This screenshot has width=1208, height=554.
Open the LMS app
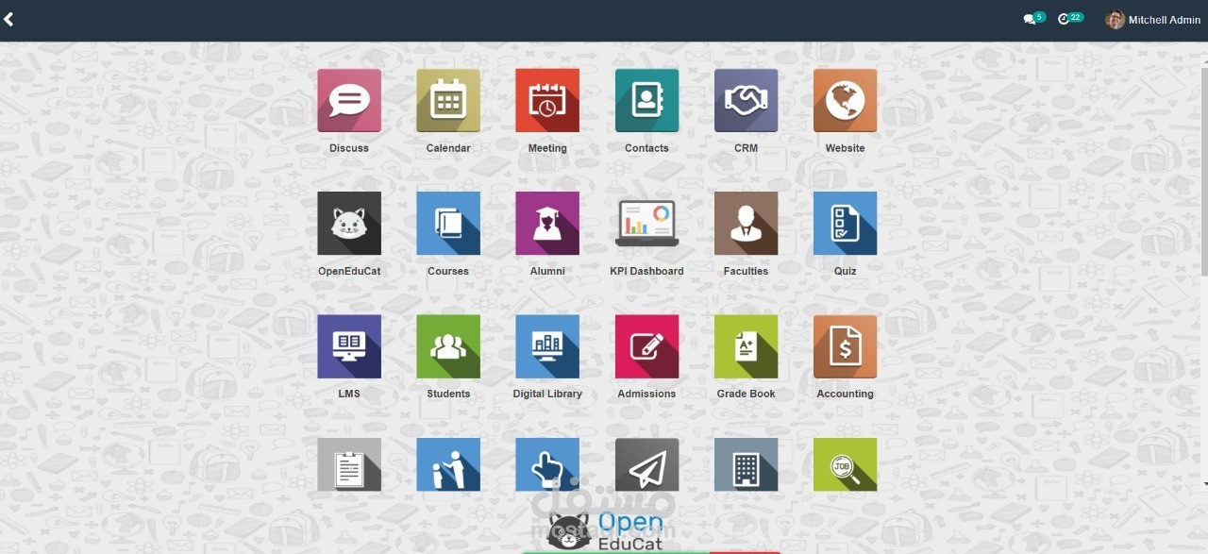click(x=349, y=346)
